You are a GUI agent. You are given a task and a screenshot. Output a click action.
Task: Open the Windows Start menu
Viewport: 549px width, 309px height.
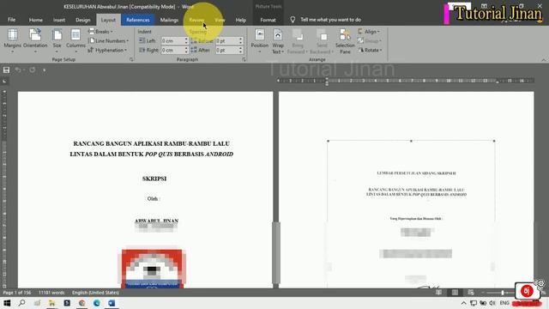(x=7, y=303)
